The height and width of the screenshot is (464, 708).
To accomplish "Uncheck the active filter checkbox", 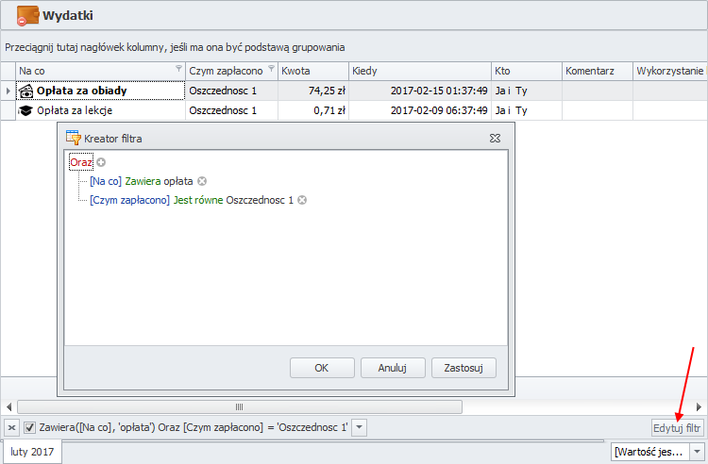I will click(30, 428).
